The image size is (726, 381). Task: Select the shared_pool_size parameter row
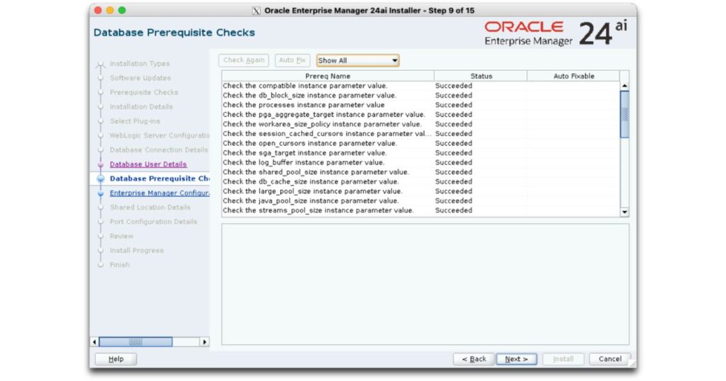420,172
